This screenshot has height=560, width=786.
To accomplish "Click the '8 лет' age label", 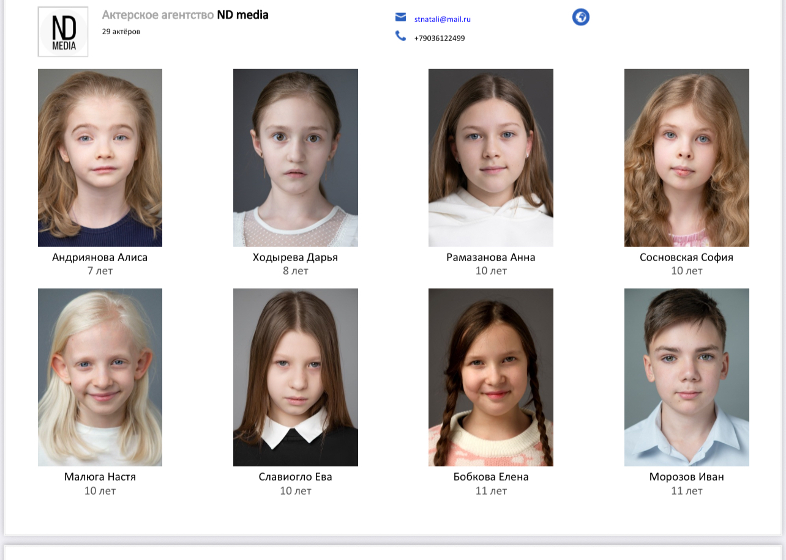I will (296, 271).
